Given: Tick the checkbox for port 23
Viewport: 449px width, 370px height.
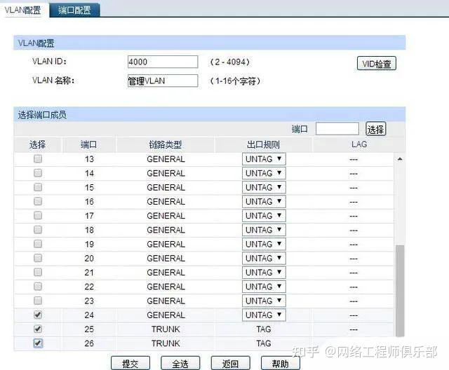Looking at the screenshot, I should 38,301.
